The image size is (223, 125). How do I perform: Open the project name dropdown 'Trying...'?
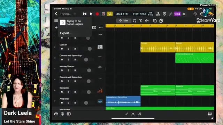pyautogui.click(x=68, y=14)
